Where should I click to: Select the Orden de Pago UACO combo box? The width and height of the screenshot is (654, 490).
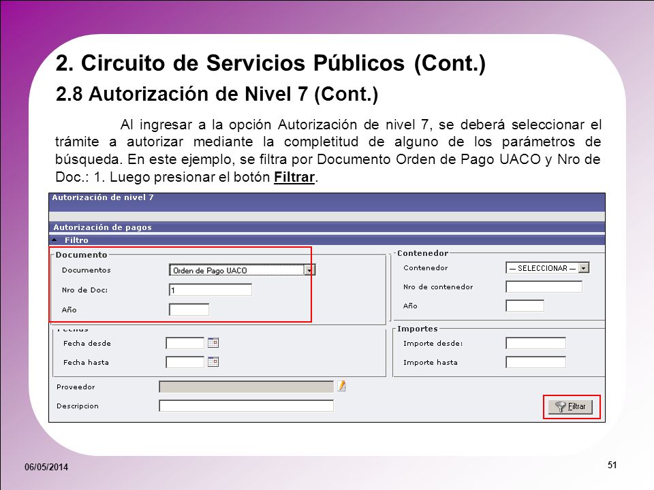coord(242,270)
